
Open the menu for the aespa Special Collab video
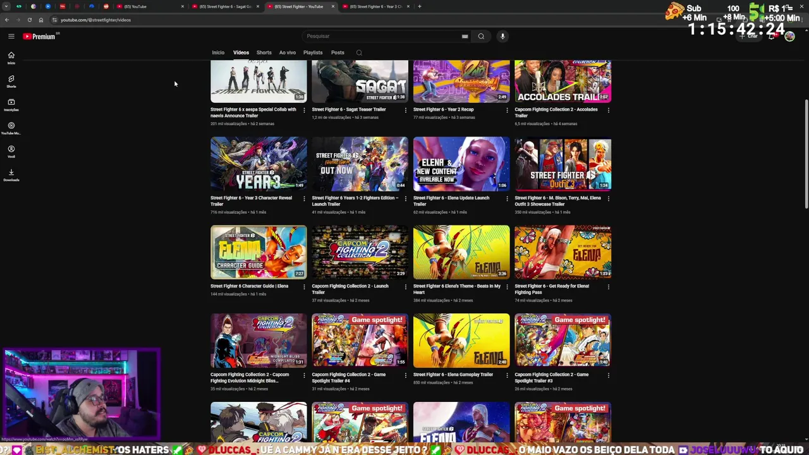pos(304,110)
